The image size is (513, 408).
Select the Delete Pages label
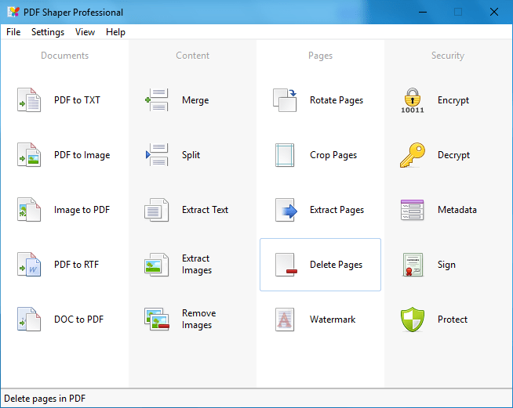[337, 265]
